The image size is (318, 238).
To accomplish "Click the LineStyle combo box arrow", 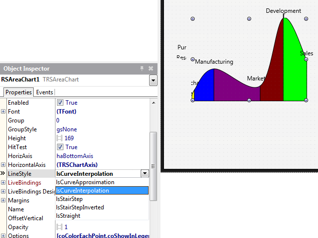I will coord(144,174).
